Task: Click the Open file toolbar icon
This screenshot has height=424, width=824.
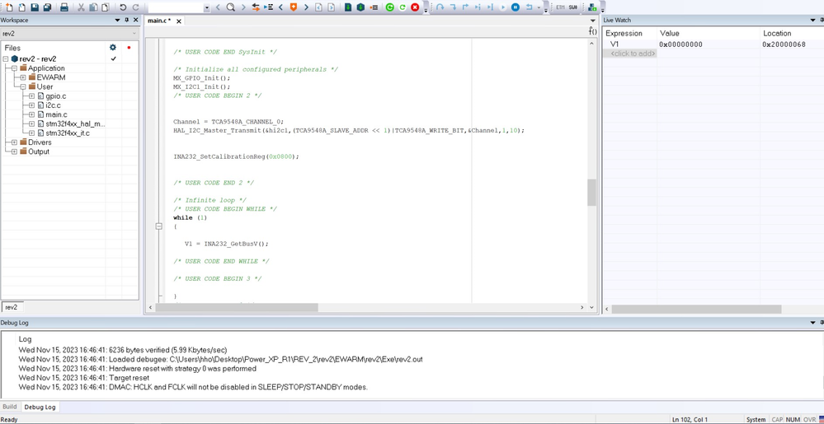Action: [21, 7]
